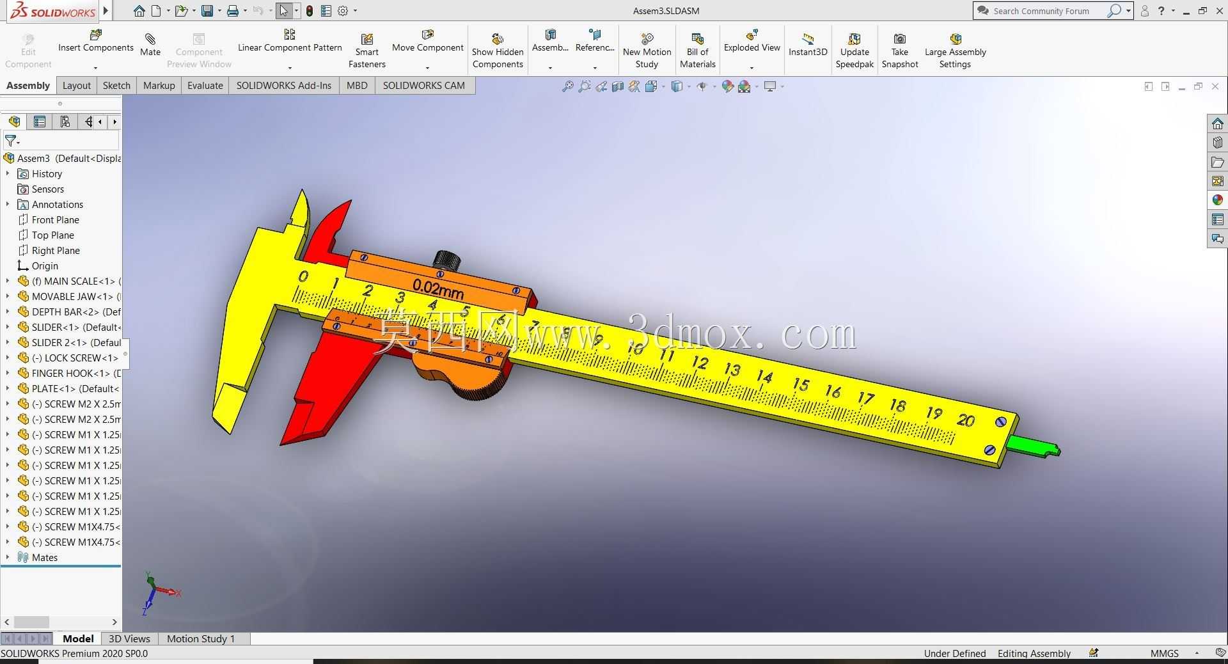Image resolution: width=1228 pixels, height=664 pixels.
Task: Switch to the MBD tab
Action: 357,85
